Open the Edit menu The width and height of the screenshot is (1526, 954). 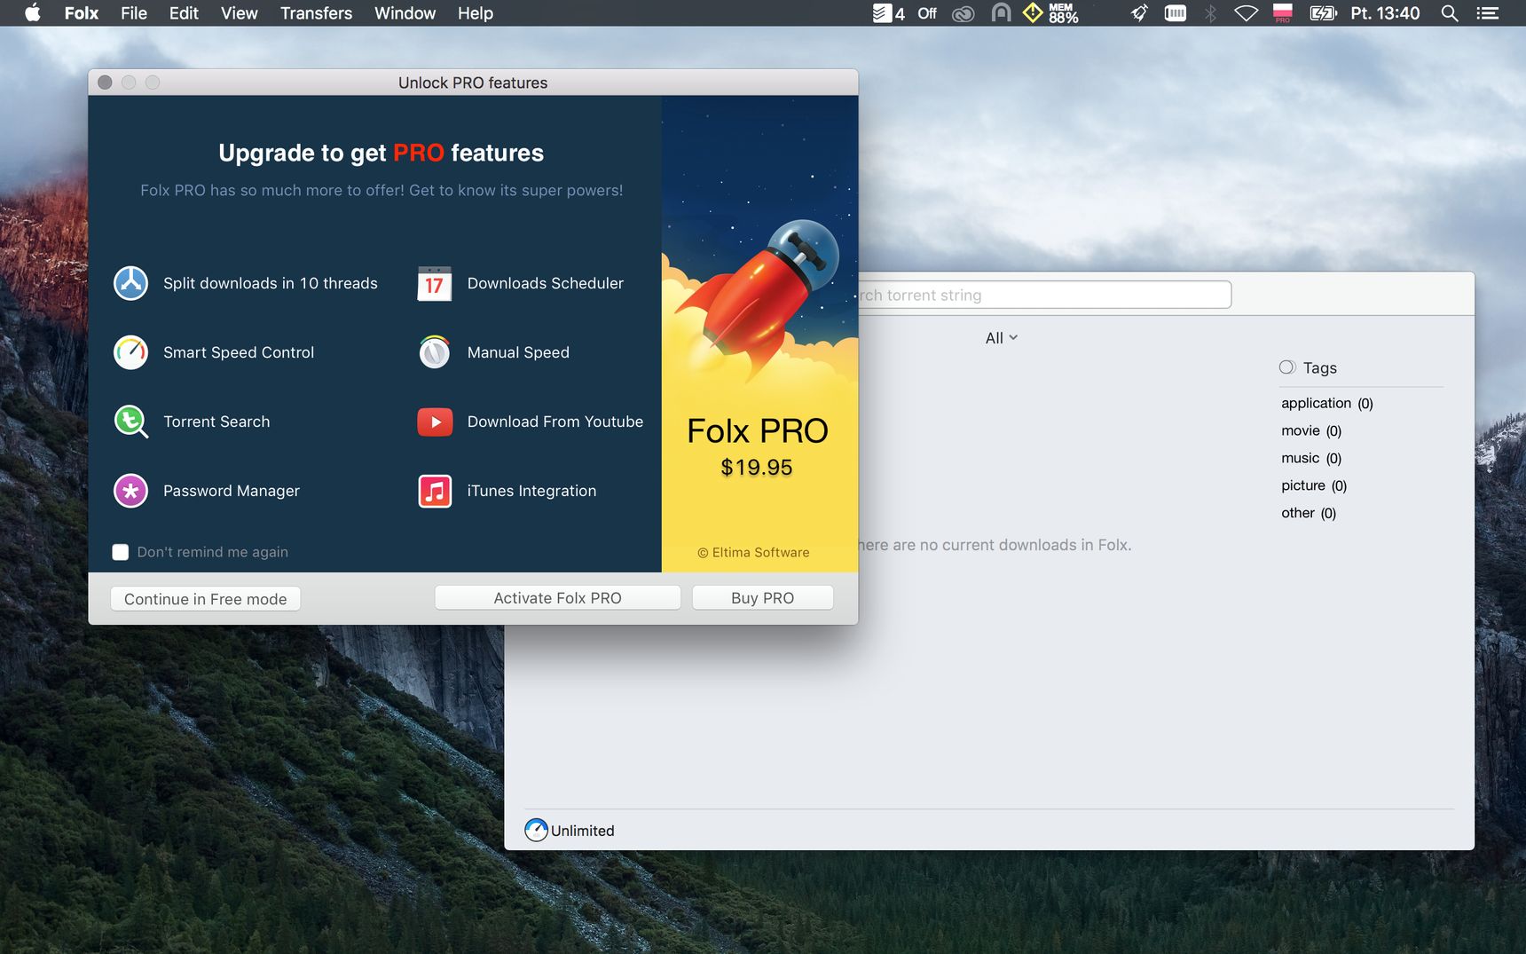tap(184, 13)
